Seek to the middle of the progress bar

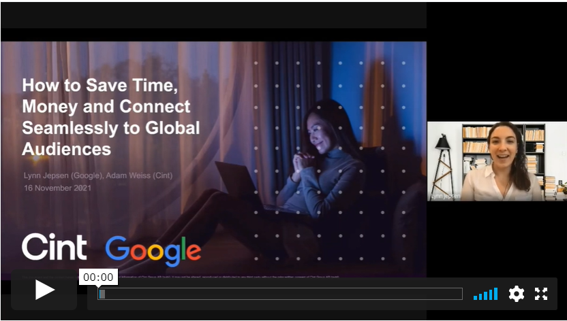[280, 294]
